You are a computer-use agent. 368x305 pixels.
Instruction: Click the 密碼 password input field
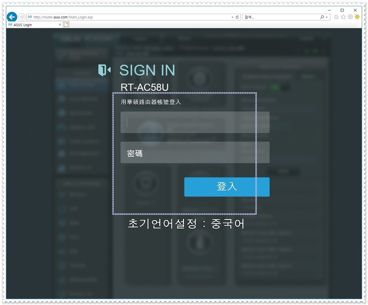[x=195, y=152]
